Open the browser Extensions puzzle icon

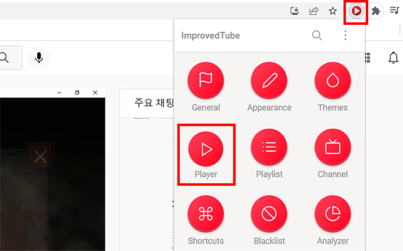click(x=376, y=11)
